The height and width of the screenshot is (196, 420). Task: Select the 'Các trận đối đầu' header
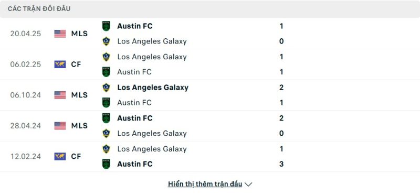[x=39, y=9]
